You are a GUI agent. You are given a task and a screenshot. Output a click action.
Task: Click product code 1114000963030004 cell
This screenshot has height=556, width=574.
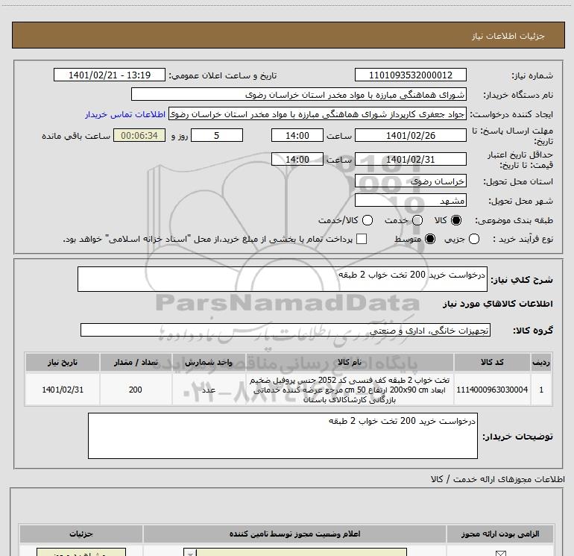pyautogui.click(x=492, y=390)
